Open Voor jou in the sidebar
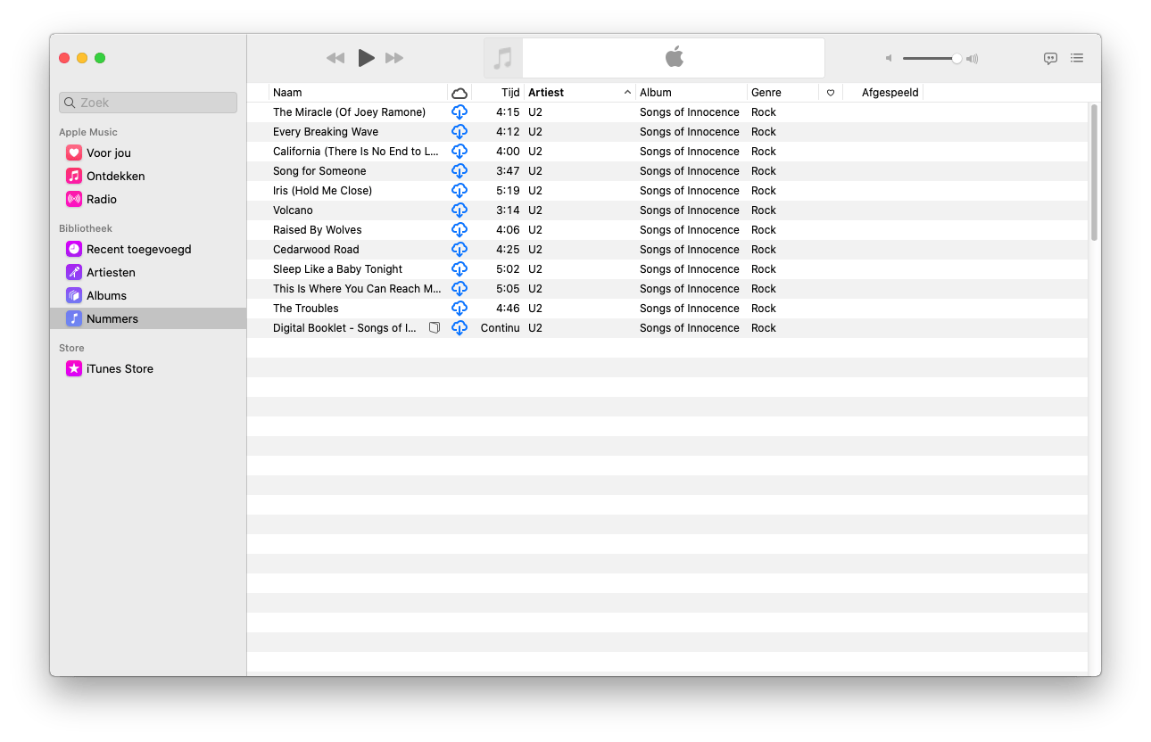The image size is (1151, 742). [x=148, y=153]
